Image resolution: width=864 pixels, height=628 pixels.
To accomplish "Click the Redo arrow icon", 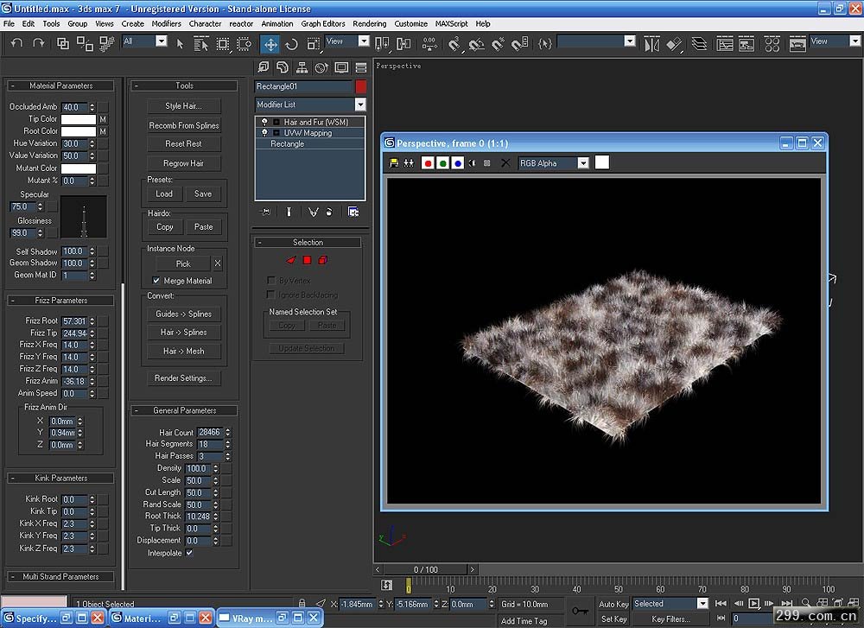I will pos(38,43).
